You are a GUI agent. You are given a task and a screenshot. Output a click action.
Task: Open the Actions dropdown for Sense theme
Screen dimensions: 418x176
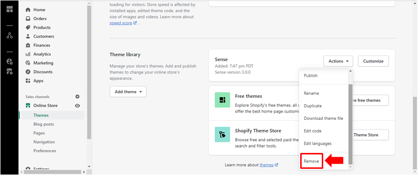point(339,61)
